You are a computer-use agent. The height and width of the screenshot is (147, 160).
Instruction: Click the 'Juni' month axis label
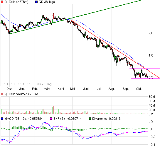[x=86, y=89]
